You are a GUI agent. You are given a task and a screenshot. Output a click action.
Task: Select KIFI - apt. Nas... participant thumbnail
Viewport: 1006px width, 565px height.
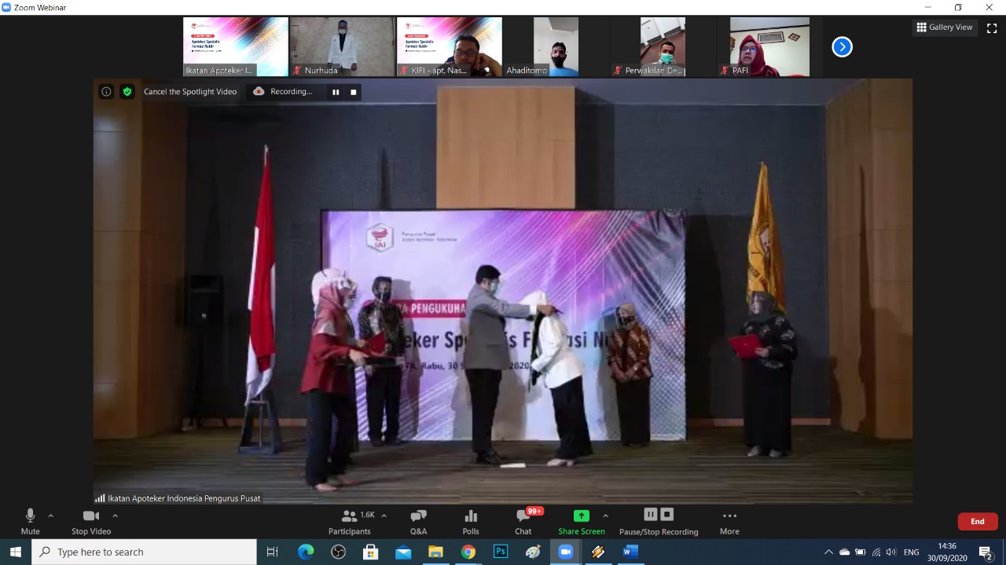450,47
